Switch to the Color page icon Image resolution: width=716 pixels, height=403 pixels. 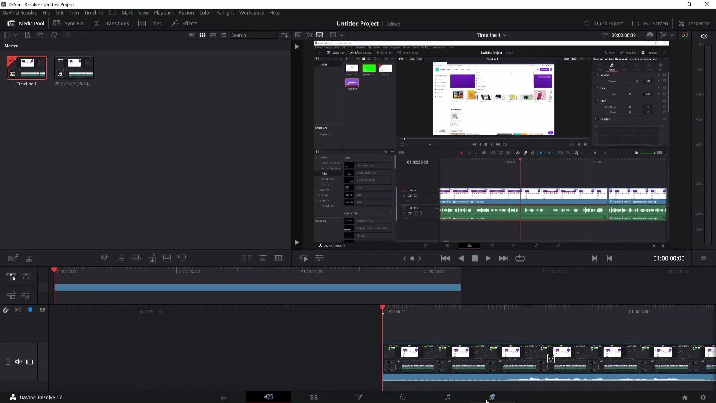(403, 397)
